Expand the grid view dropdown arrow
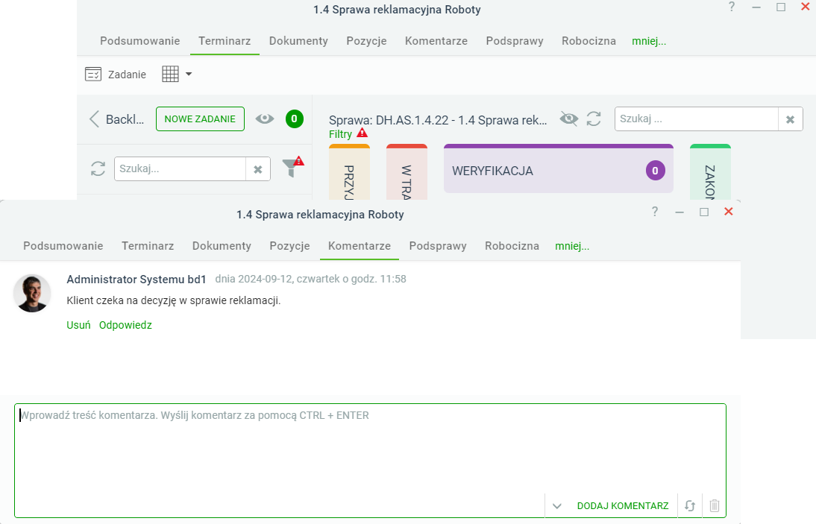 (x=189, y=75)
